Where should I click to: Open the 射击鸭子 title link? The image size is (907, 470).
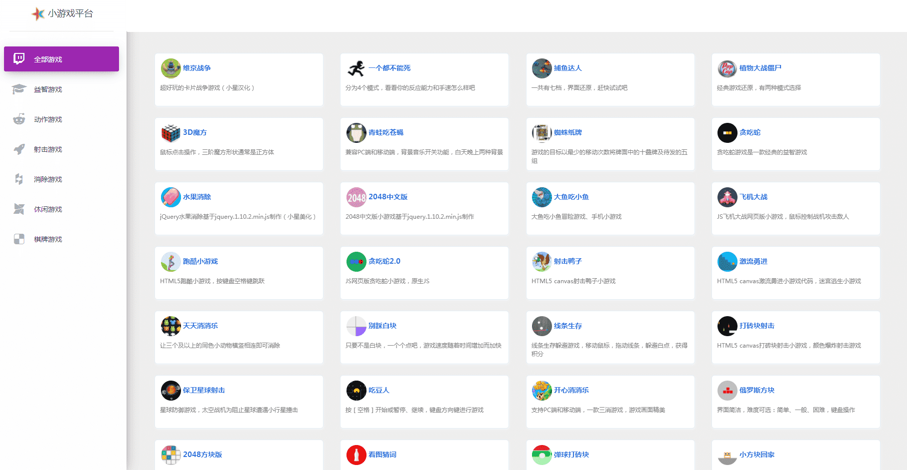pos(568,261)
